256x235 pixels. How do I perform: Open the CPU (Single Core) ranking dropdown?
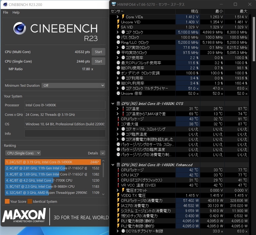(23, 153)
